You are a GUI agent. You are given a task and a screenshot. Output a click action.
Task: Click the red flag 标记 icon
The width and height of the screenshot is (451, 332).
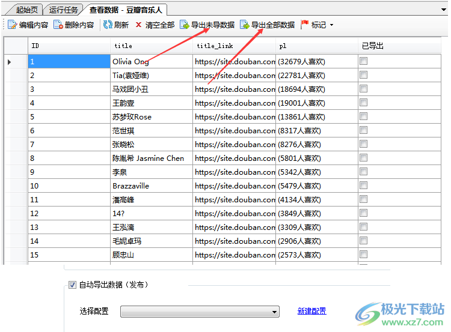tap(305, 25)
